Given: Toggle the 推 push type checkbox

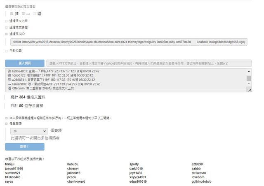Looking at the screenshot, I should (x=12, y=14).
